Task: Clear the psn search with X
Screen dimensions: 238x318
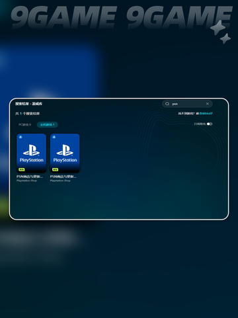Action: click(x=208, y=104)
